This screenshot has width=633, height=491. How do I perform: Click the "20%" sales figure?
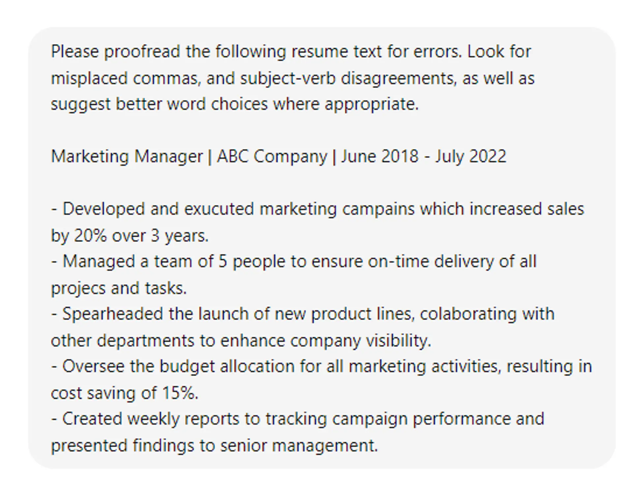point(90,236)
